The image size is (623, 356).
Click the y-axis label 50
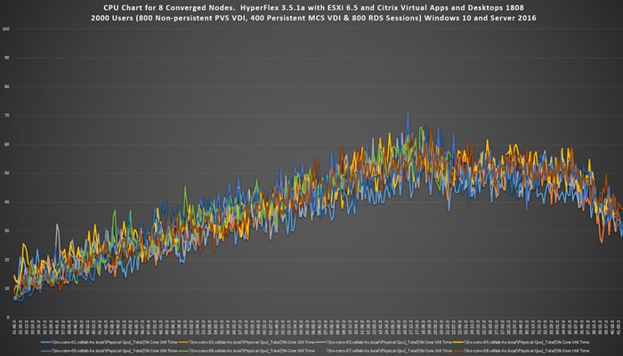(7, 174)
